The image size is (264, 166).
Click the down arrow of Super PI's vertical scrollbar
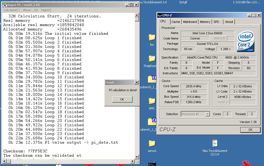tap(137, 157)
